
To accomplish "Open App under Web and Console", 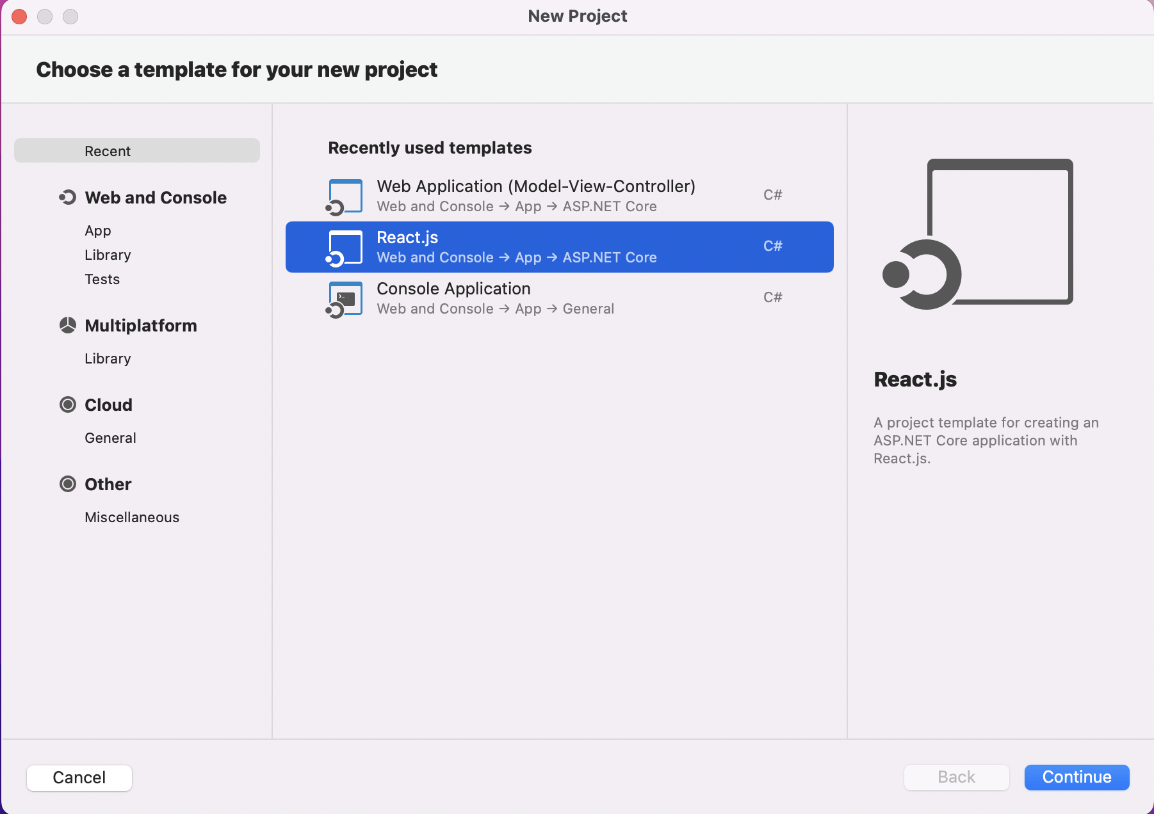I will click(98, 230).
